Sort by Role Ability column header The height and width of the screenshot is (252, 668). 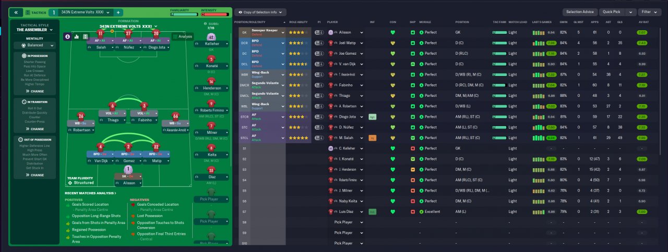click(x=299, y=22)
